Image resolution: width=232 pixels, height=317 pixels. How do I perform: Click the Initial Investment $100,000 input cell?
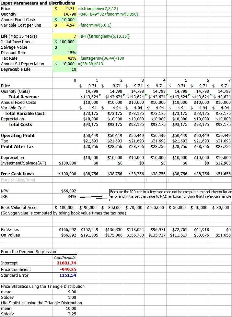tap(65, 42)
